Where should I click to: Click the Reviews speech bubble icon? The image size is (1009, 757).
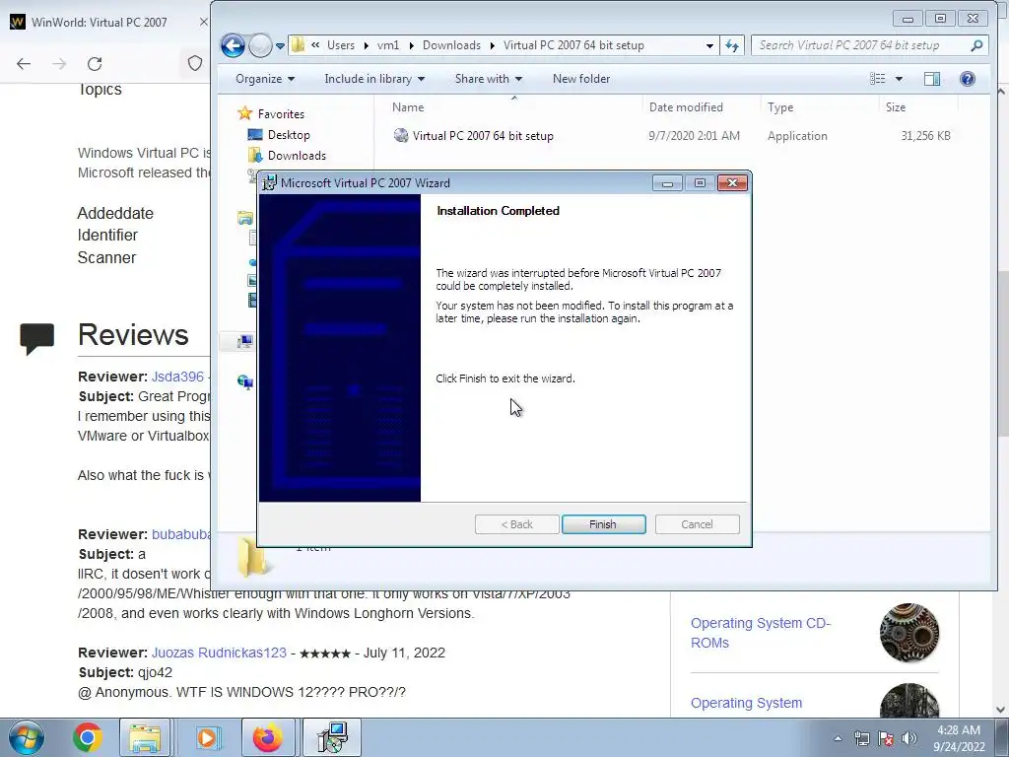[x=37, y=338]
